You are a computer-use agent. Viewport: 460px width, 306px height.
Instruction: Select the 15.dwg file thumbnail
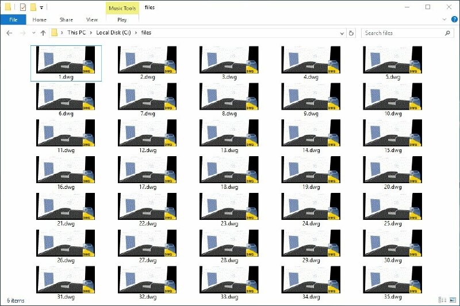coord(393,133)
